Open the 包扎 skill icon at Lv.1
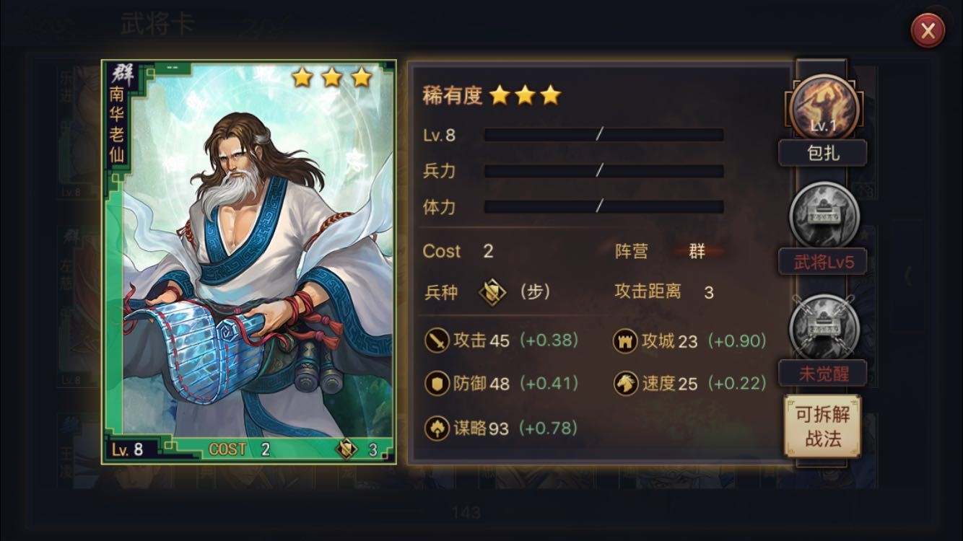 [x=824, y=109]
